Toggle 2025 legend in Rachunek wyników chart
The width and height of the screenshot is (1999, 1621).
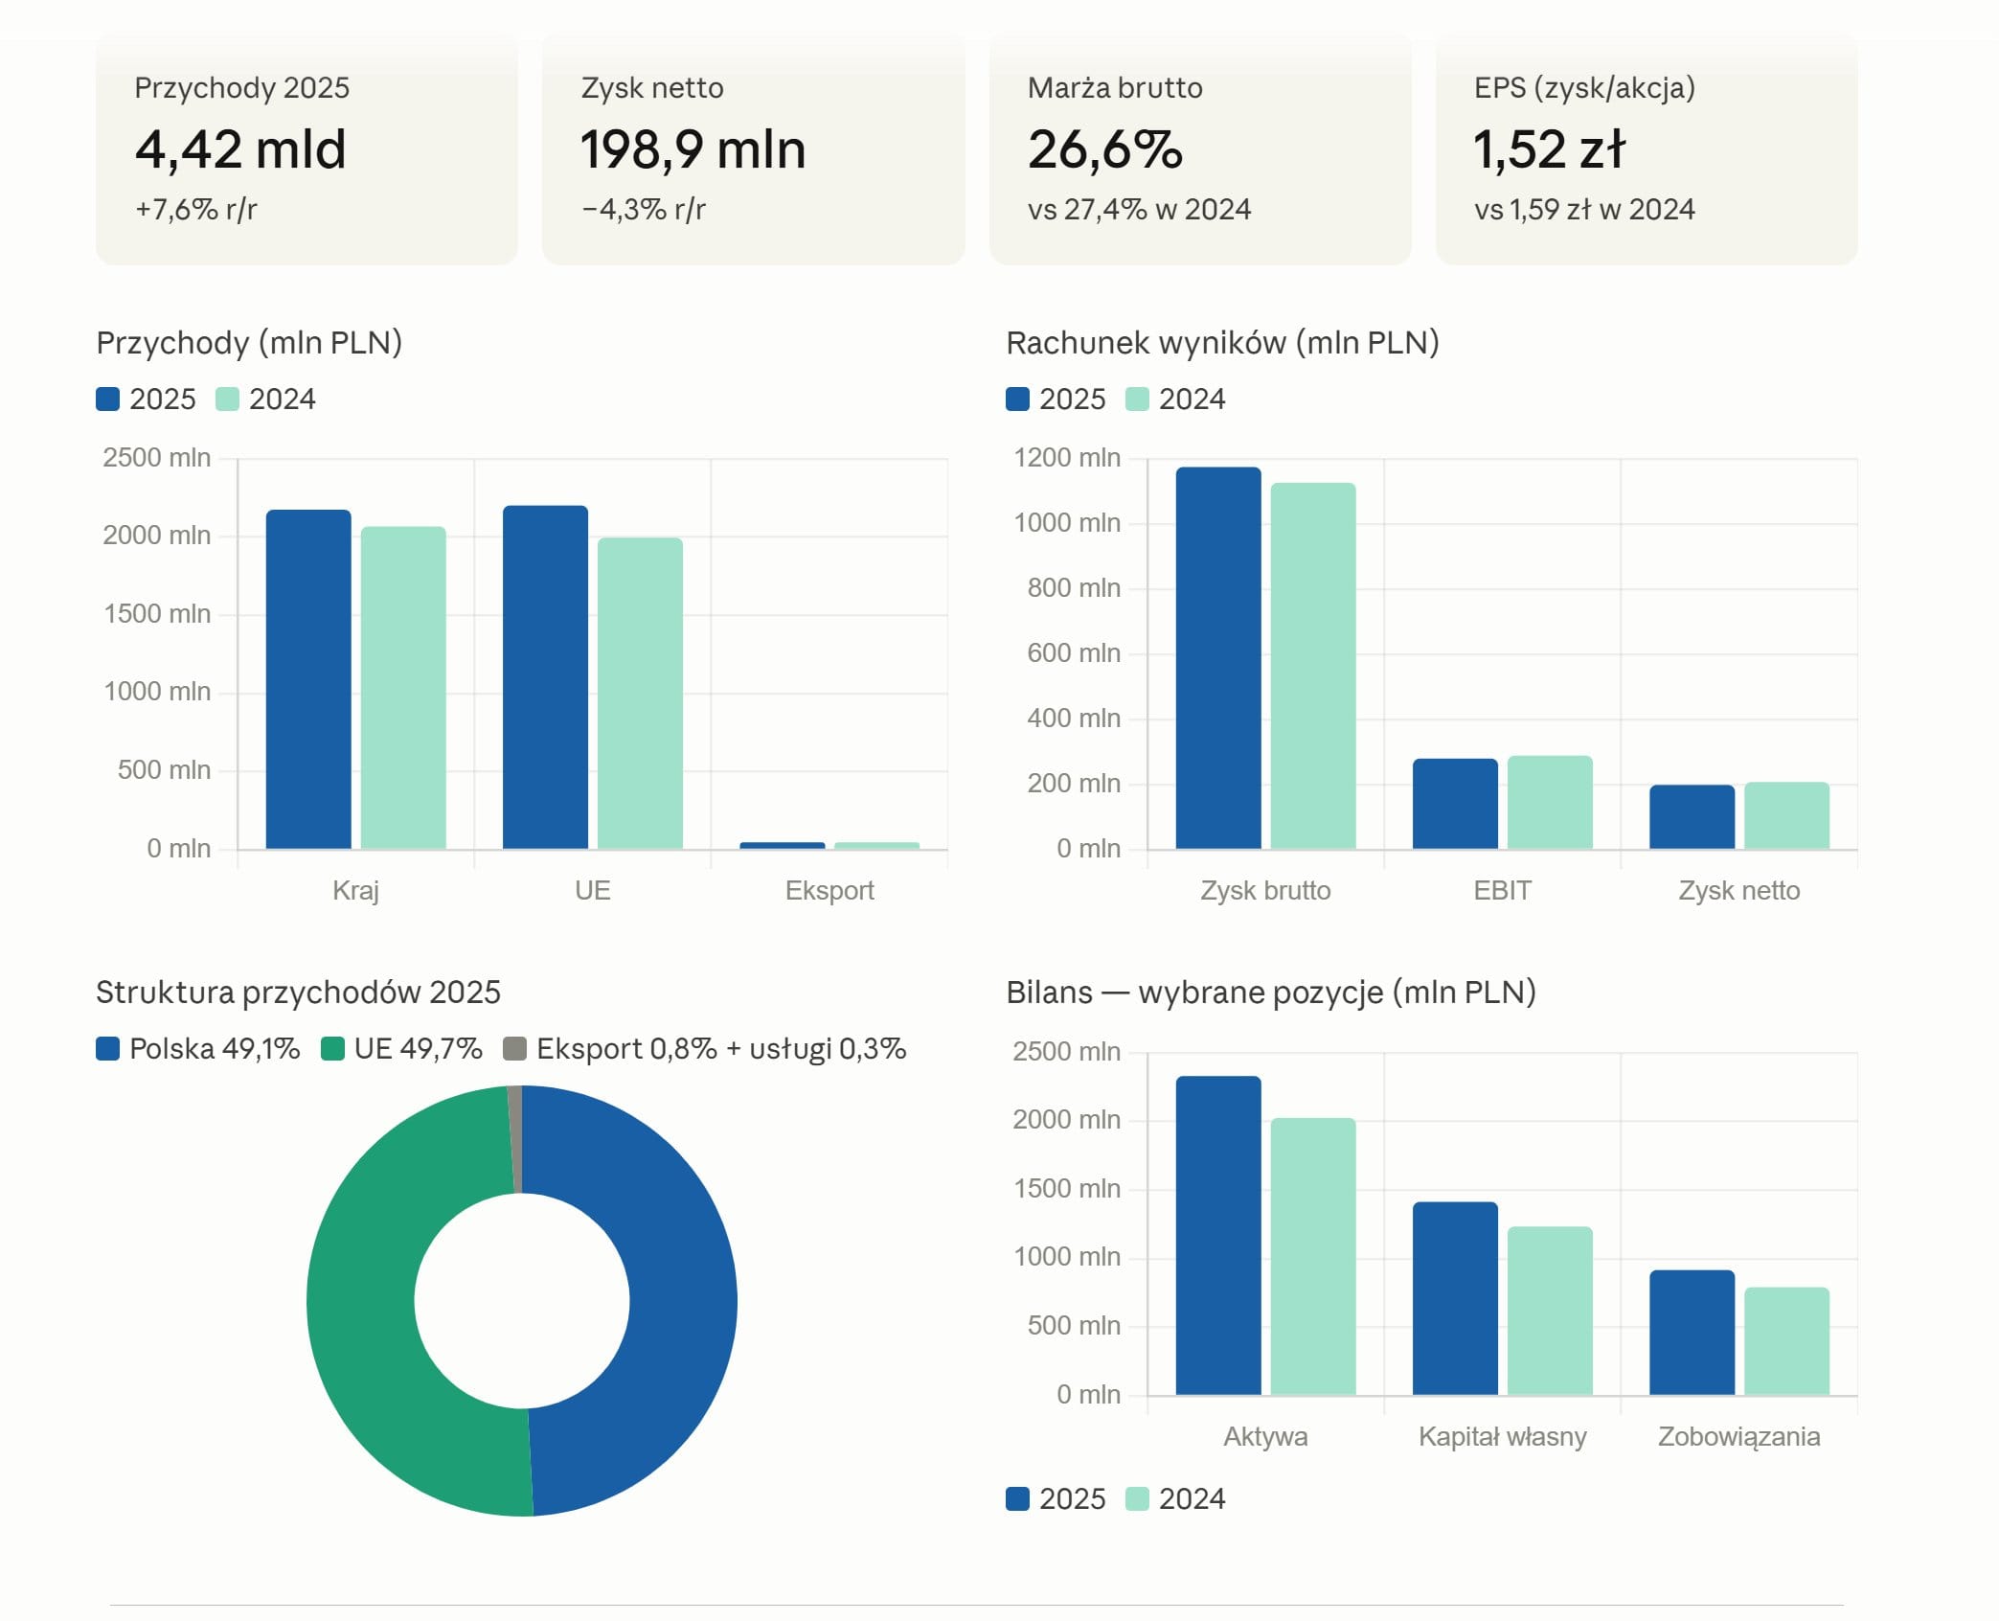pos(1056,399)
